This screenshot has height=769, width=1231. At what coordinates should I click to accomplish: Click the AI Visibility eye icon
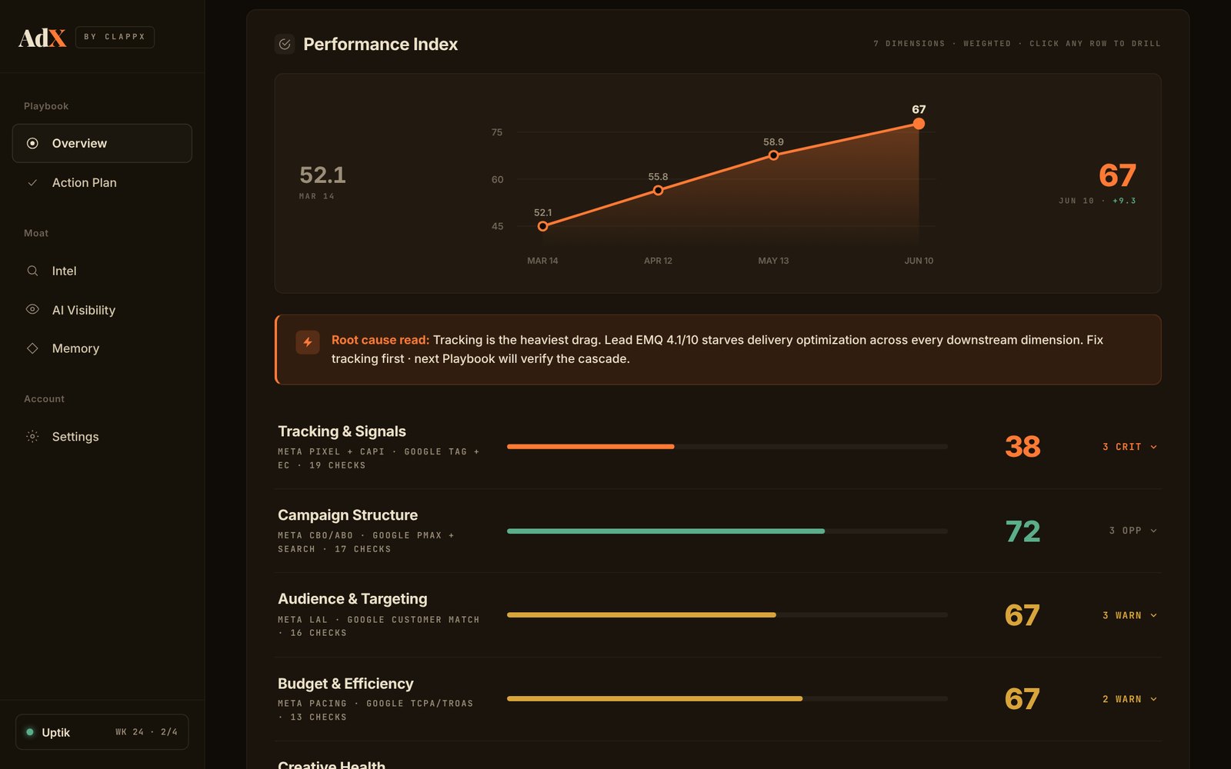click(32, 309)
